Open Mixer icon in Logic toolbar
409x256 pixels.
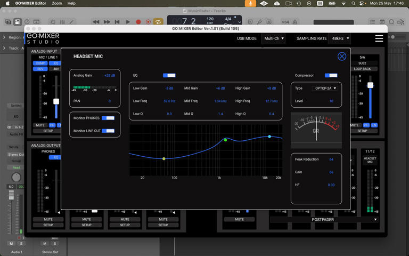tap(62, 22)
